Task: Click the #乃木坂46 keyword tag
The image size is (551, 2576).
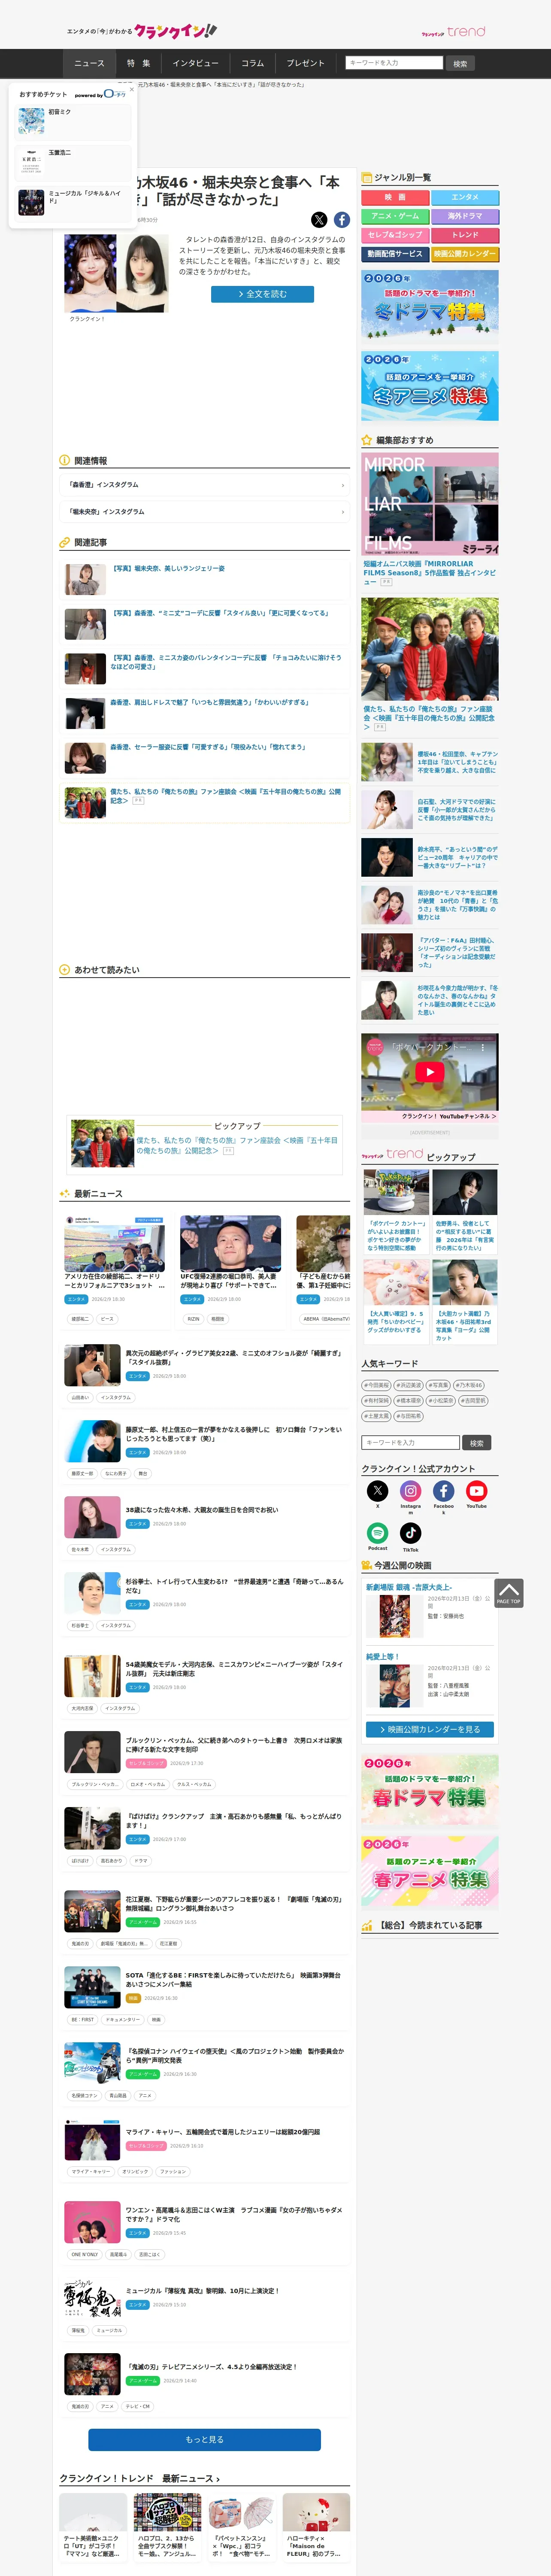Action: point(469,1385)
